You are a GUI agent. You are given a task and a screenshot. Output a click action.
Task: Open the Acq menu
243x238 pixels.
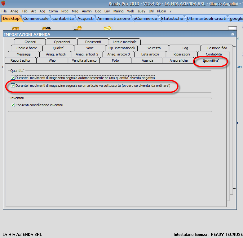tap(42, 11)
